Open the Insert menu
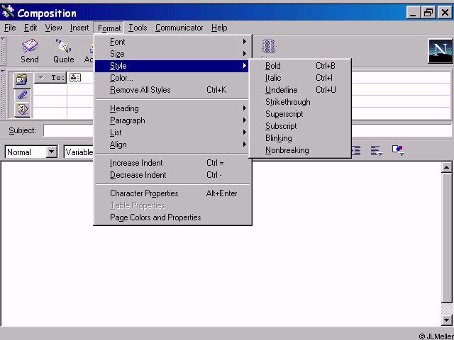Image resolution: width=454 pixels, height=340 pixels. pyautogui.click(x=79, y=28)
